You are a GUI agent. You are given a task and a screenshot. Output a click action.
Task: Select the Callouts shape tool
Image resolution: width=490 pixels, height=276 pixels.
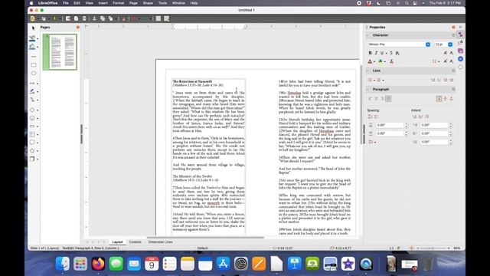(x=32, y=143)
